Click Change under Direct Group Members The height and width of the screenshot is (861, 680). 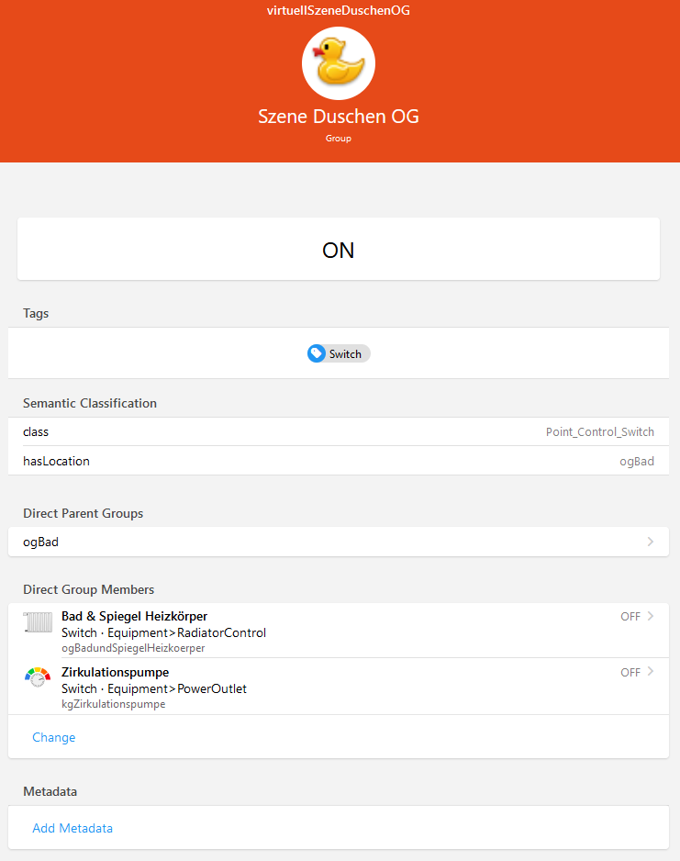click(x=54, y=737)
